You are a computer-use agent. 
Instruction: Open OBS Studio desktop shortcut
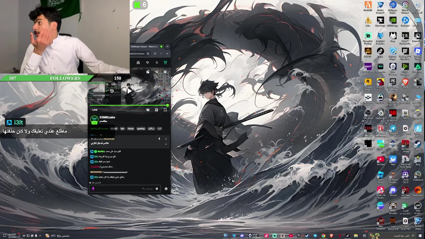pyautogui.click(x=368, y=114)
